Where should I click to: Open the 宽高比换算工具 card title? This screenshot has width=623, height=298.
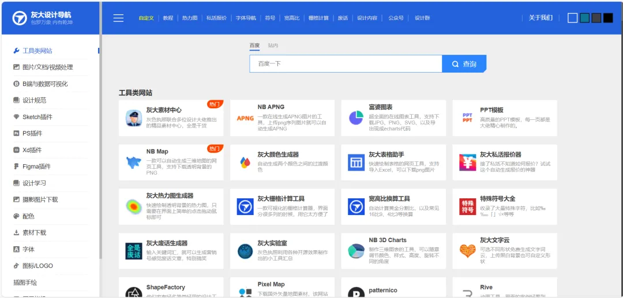click(389, 198)
